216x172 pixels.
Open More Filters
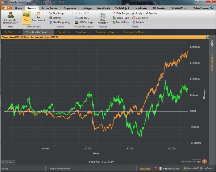point(122,22)
